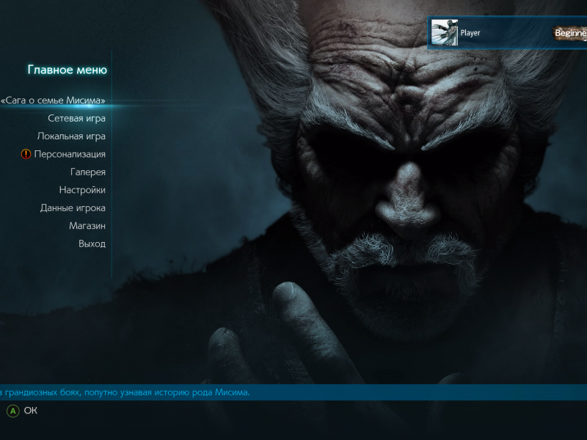Select Сетевая игра from main menu
587x440 pixels.
(76, 118)
